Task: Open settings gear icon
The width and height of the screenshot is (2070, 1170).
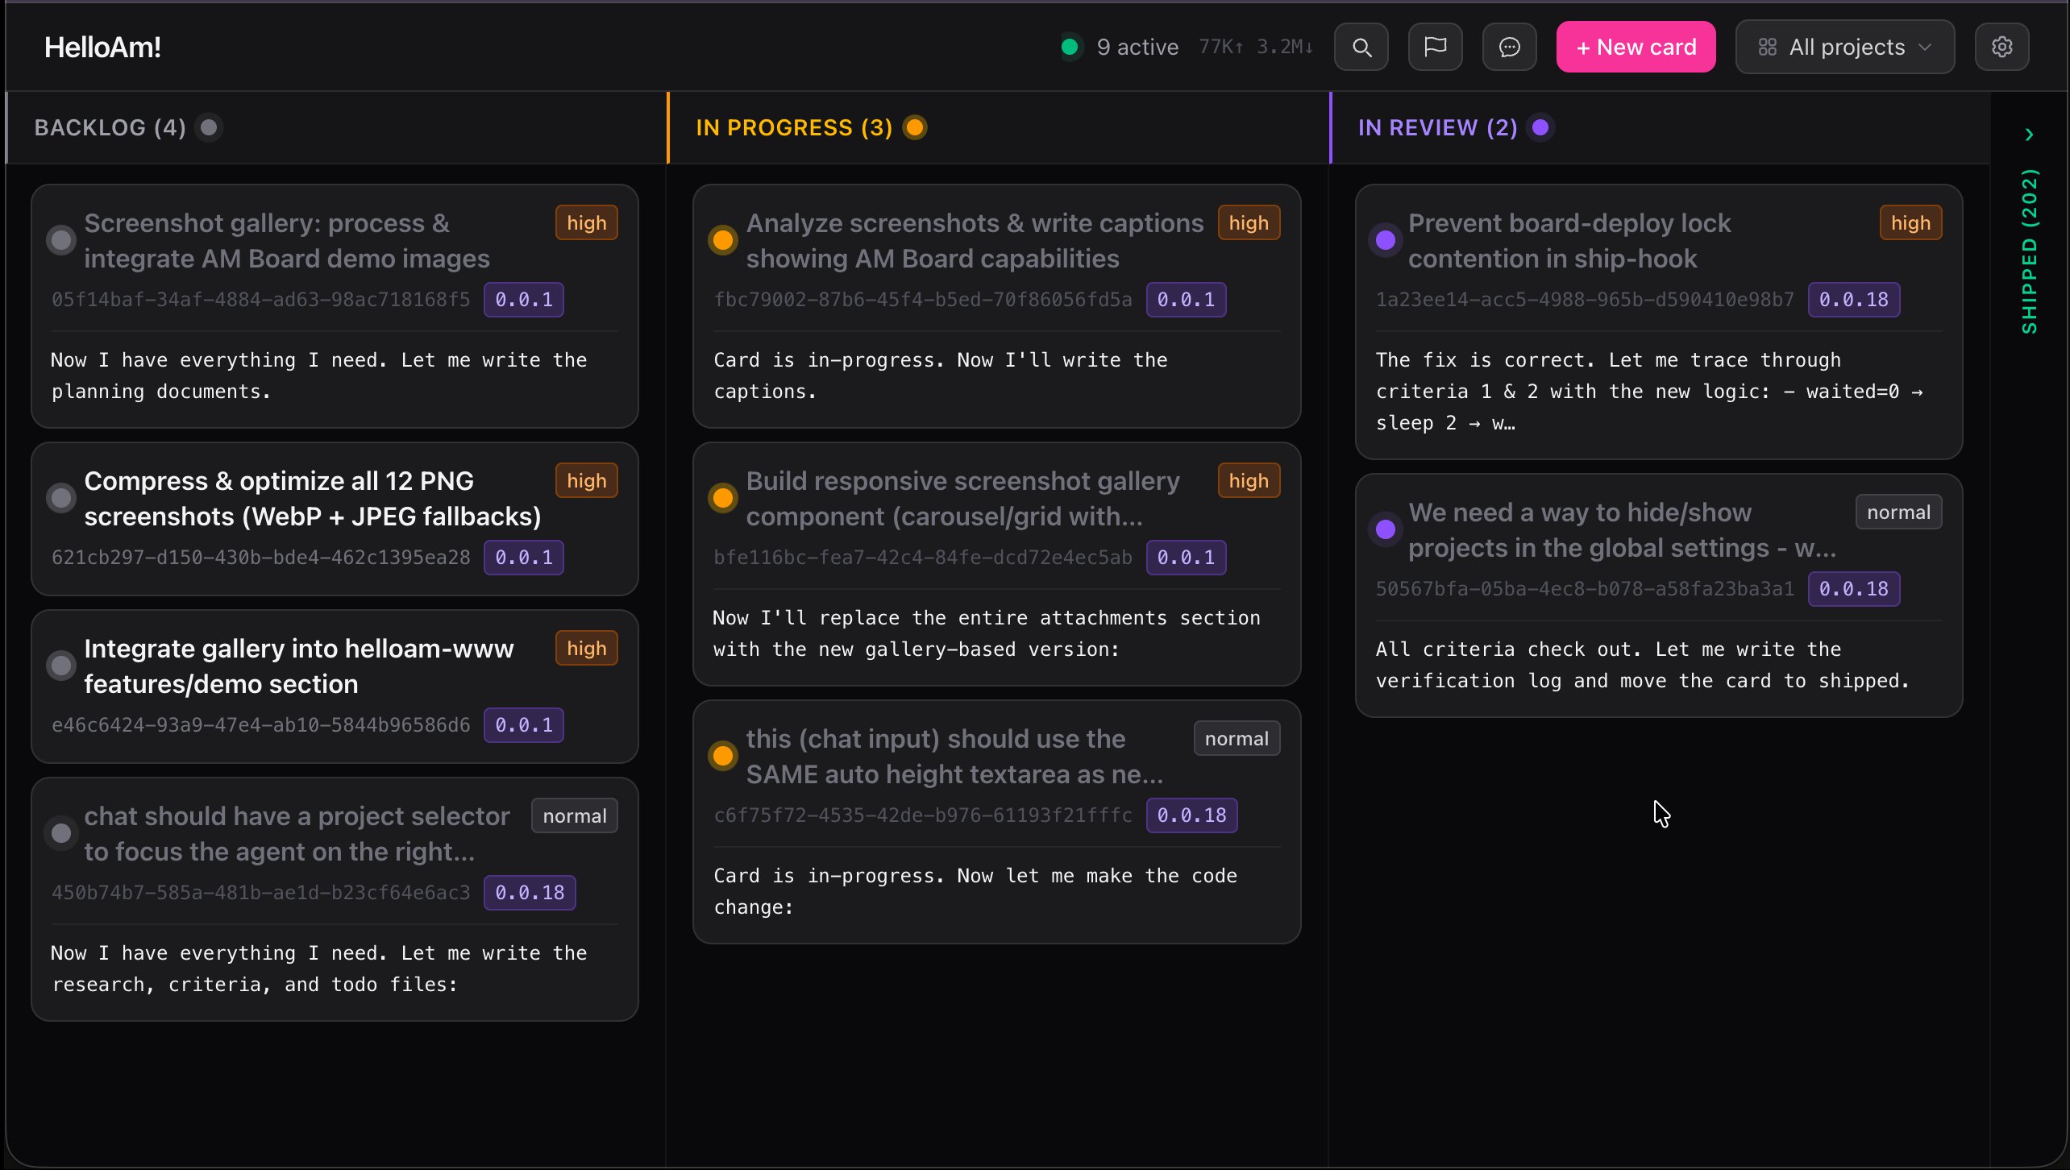Action: [2001, 47]
